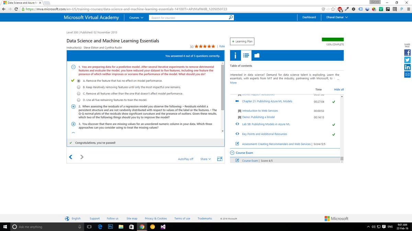Open the Support footer link
Image resolution: width=412 pixels, height=231 pixels.
(x=94, y=218)
